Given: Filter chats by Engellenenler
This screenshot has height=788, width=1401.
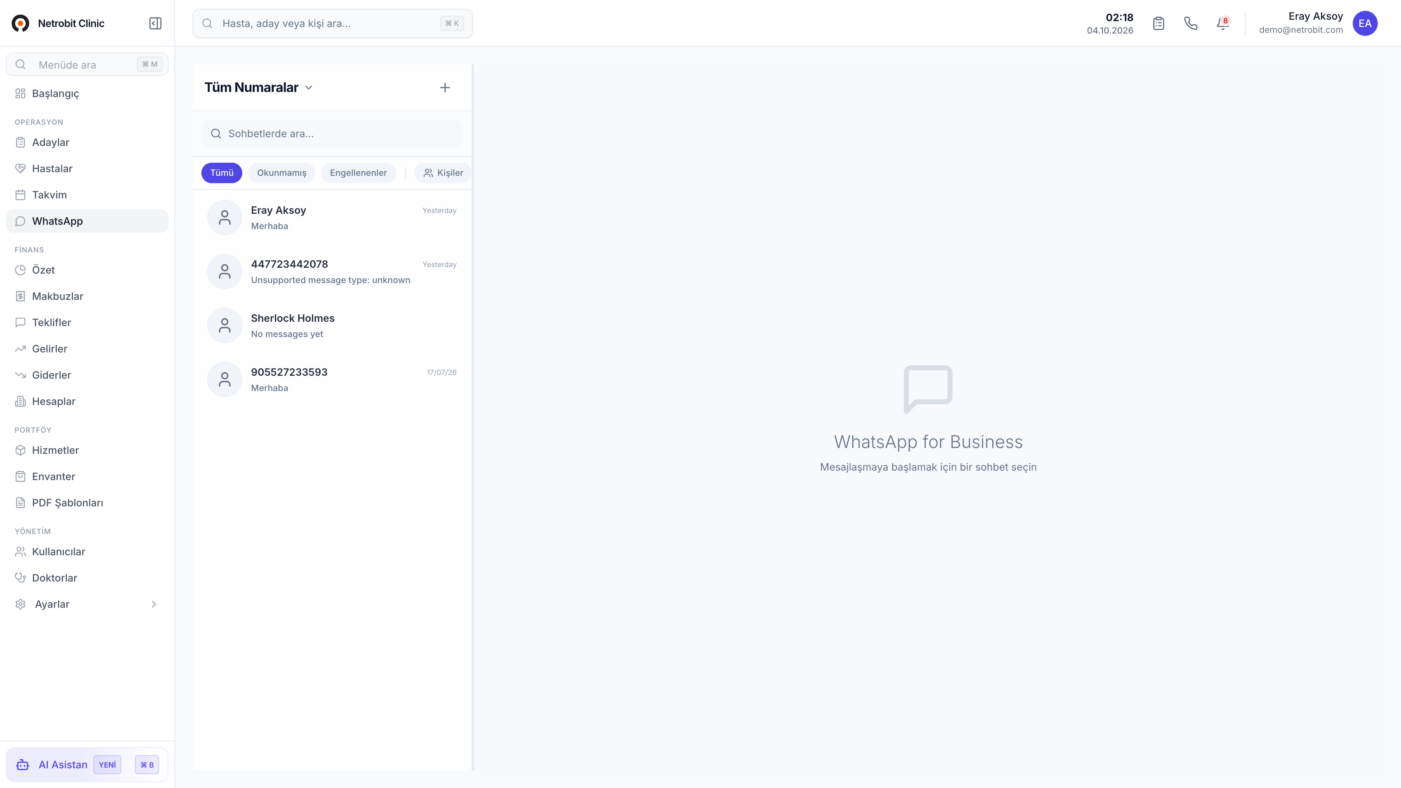Looking at the screenshot, I should (x=358, y=173).
